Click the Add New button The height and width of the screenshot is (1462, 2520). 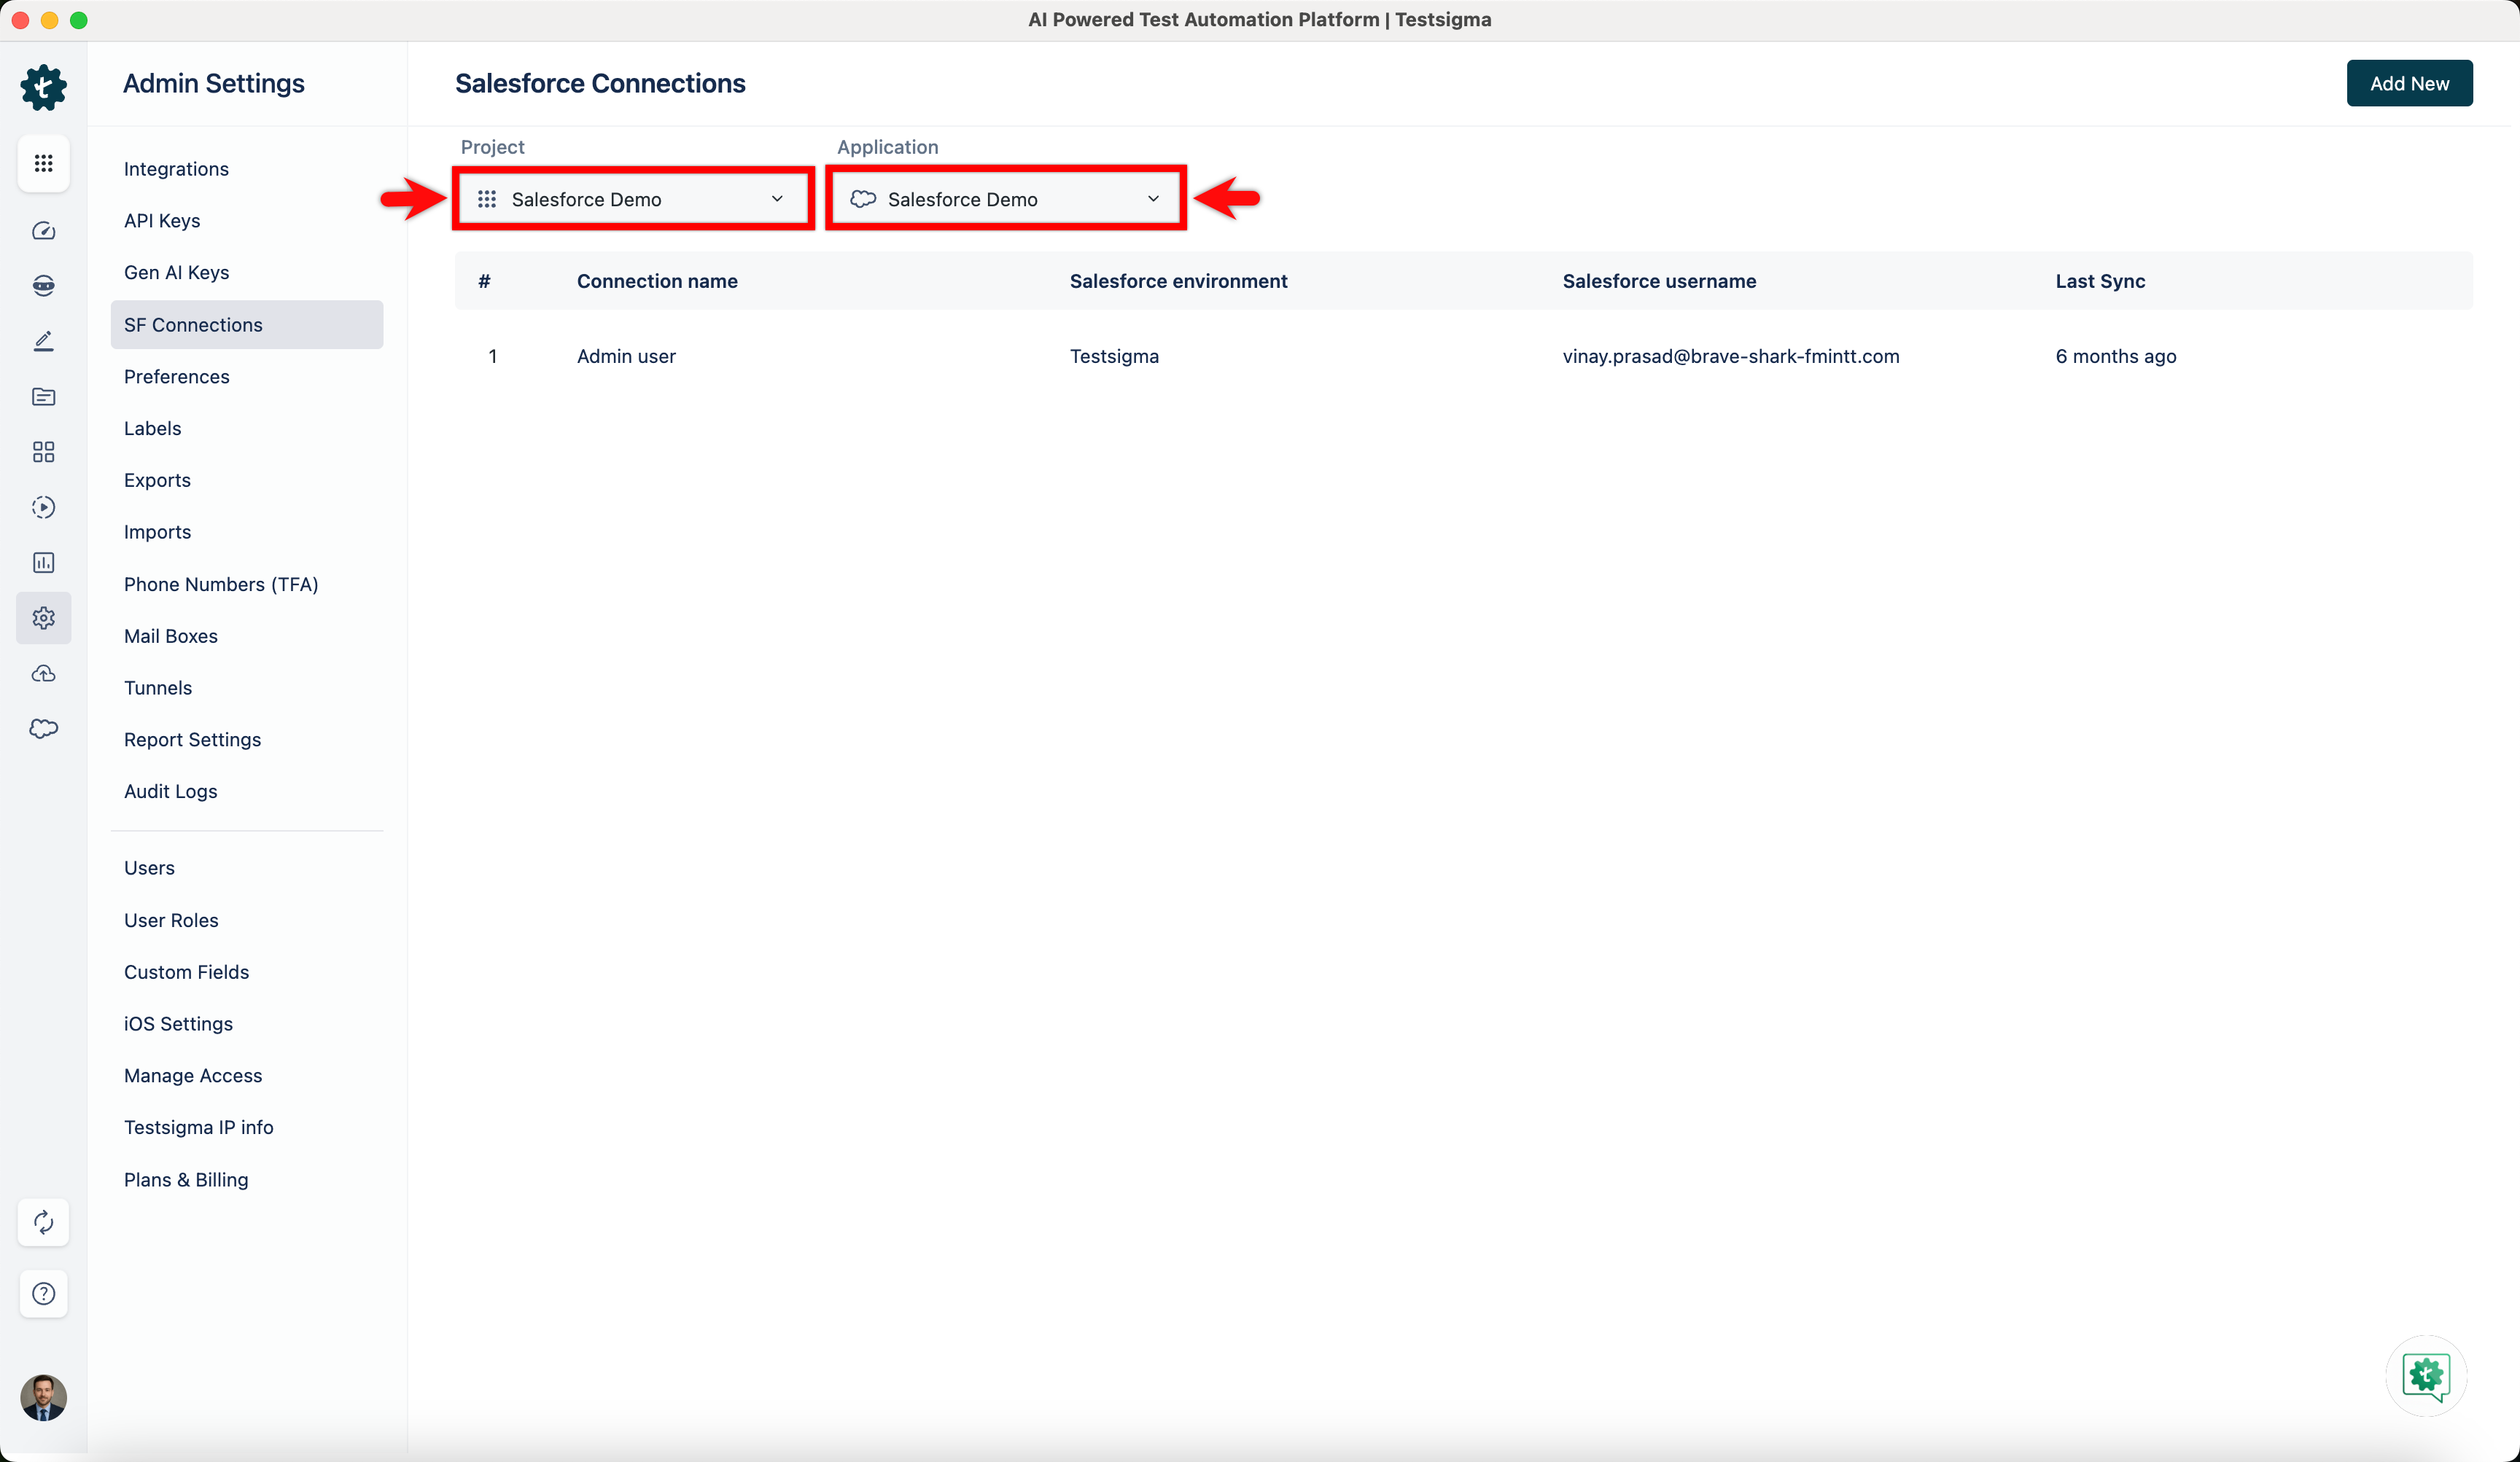(x=2408, y=83)
